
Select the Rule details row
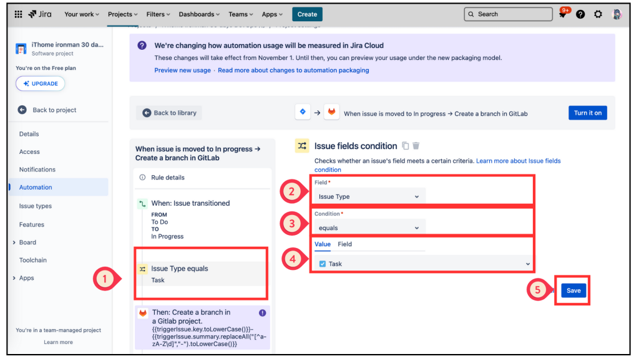coord(202,178)
